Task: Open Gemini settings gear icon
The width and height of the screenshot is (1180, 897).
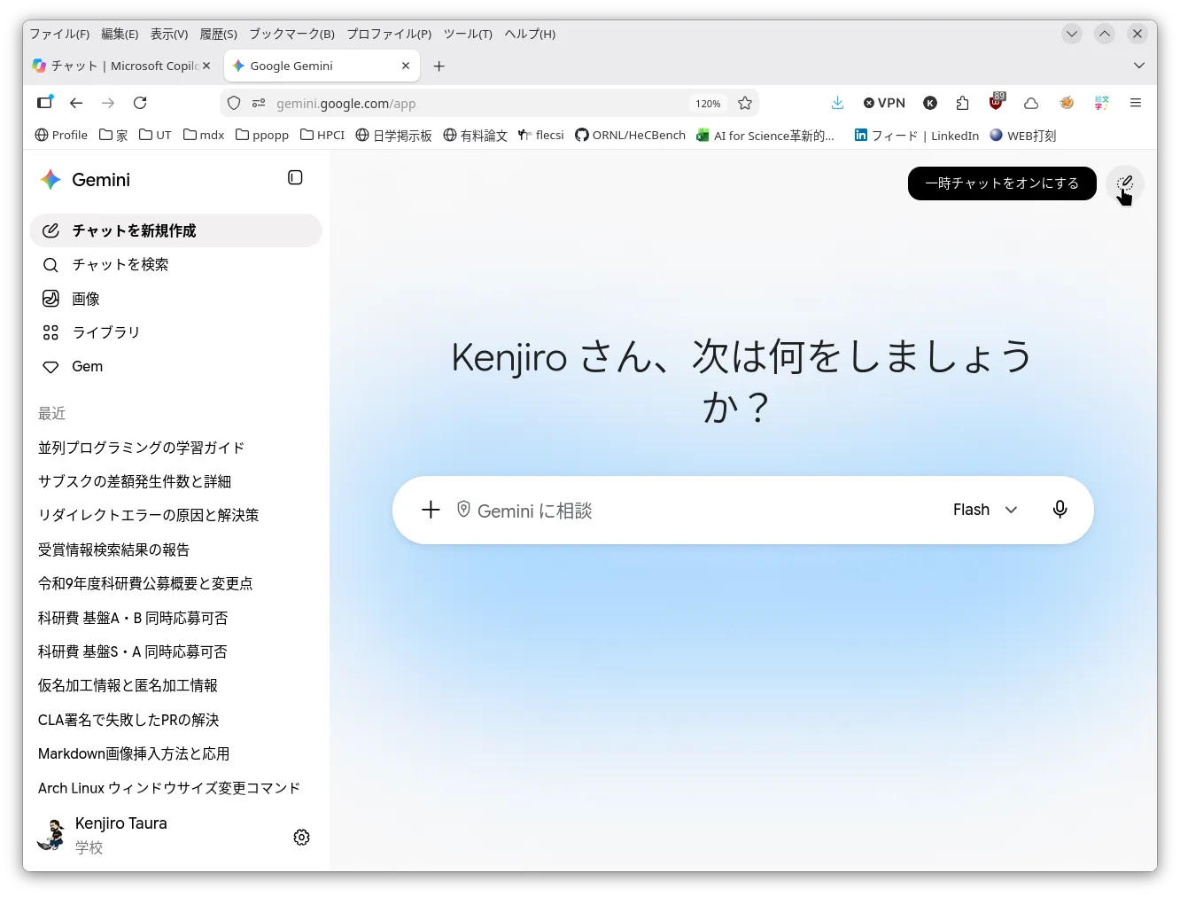Action: [x=301, y=837]
